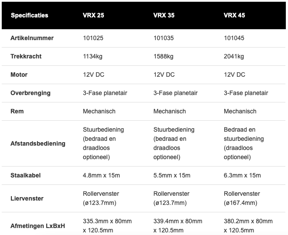The width and height of the screenshot is (288, 235).
Task: Click the Specificaties column header
Action: (x=29, y=16)
